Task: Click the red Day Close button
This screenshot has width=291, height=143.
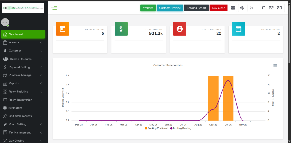Action: [218, 8]
